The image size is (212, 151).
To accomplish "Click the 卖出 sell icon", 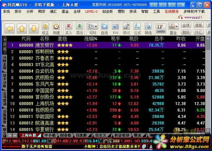I will 80,29.
